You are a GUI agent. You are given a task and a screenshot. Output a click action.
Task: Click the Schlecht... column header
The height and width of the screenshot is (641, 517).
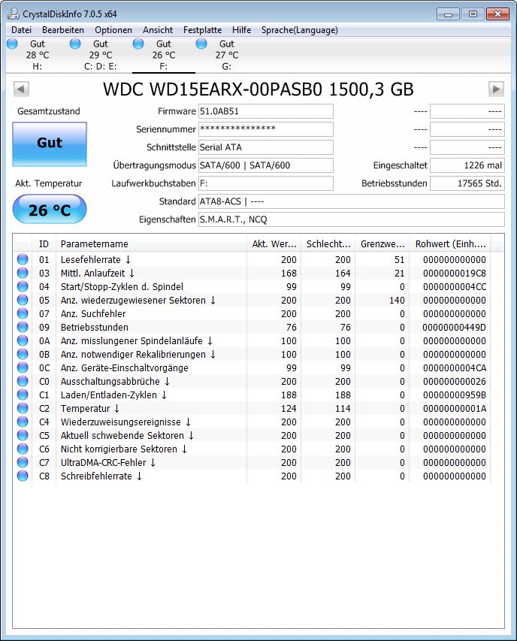click(x=328, y=244)
